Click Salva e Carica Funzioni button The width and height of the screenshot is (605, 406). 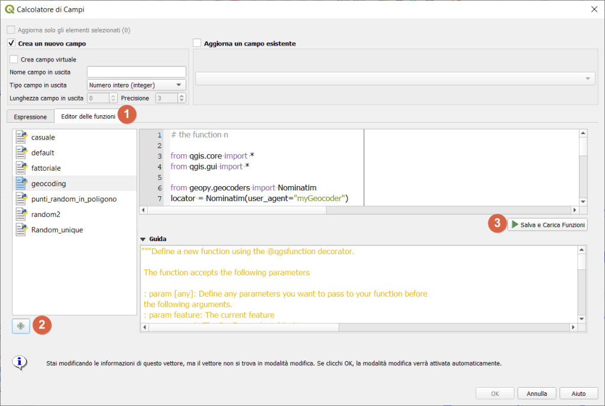[548, 225]
